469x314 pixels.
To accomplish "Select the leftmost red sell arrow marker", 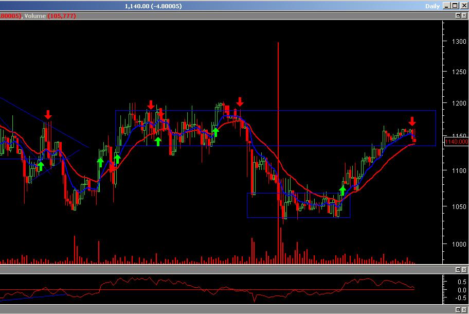I will [x=48, y=115].
